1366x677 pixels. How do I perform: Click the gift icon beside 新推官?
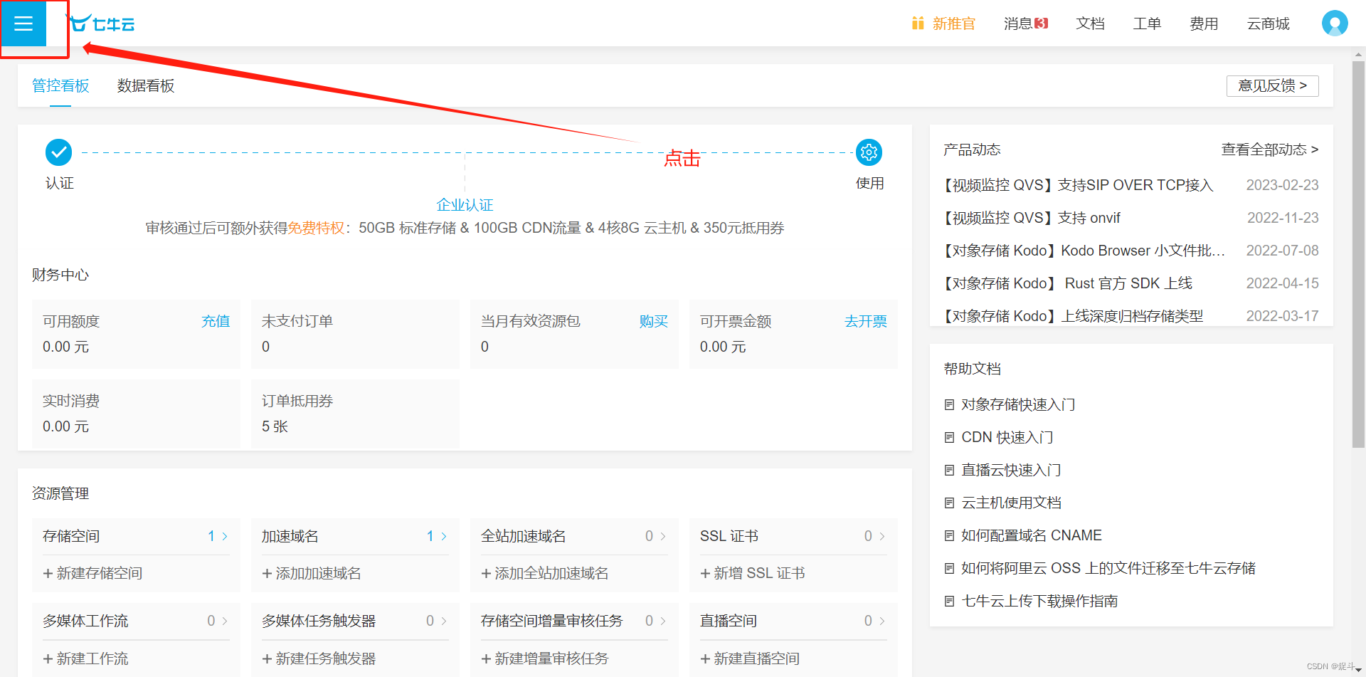click(918, 23)
